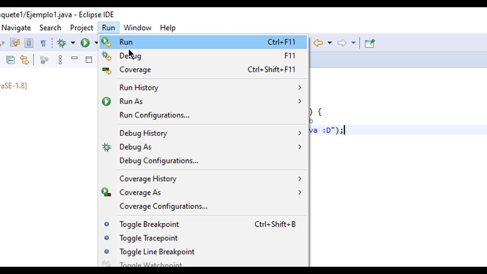Open dropdown next to Debug toolbar icon
The height and width of the screenshot is (274, 487).
(x=73, y=43)
